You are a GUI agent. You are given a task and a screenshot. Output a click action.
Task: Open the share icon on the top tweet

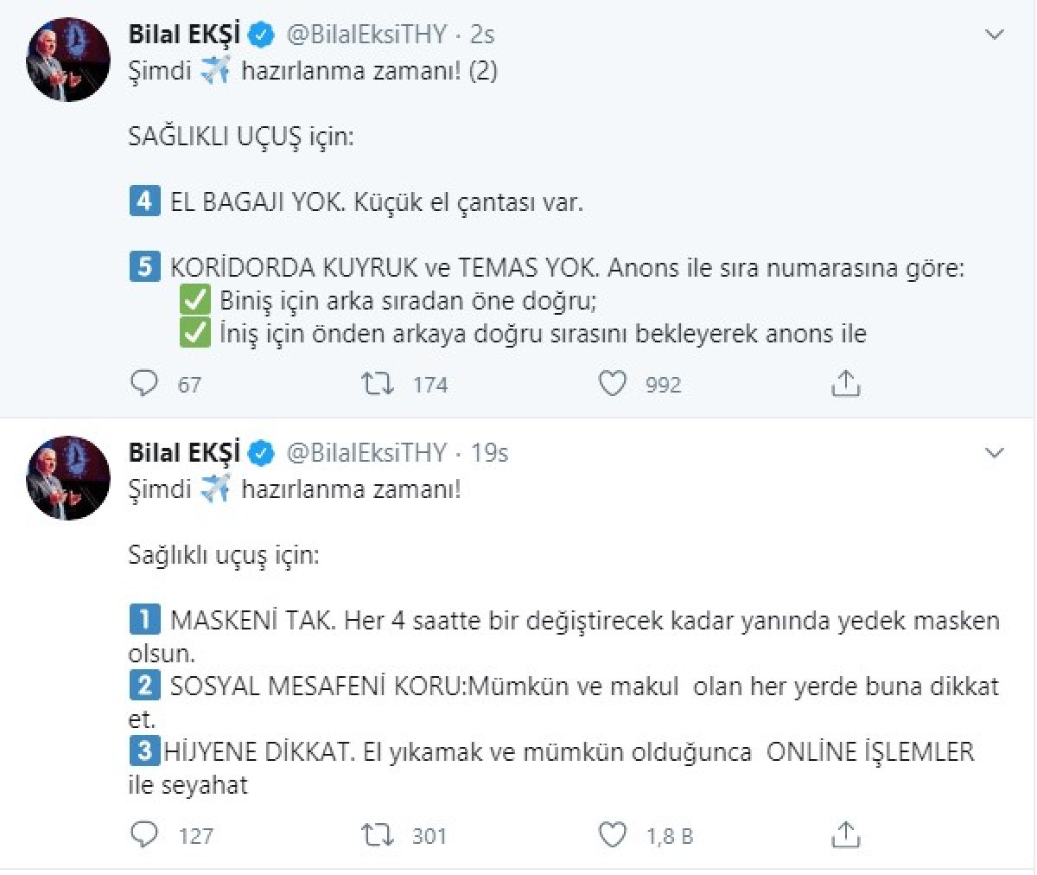pyautogui.click(x=845, y=382)
